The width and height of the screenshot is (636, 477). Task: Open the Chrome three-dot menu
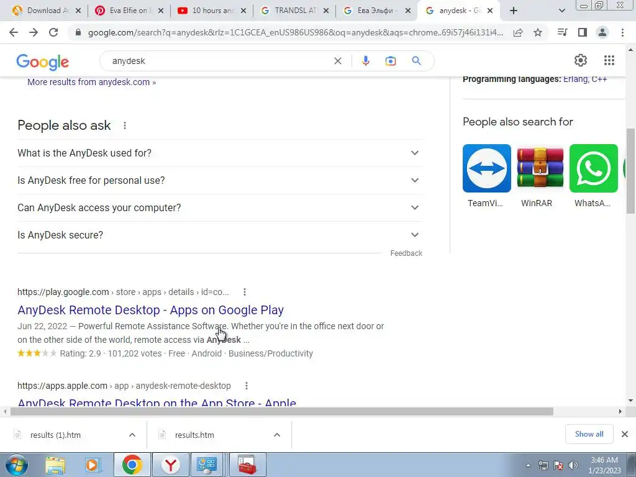pos(622,32)
